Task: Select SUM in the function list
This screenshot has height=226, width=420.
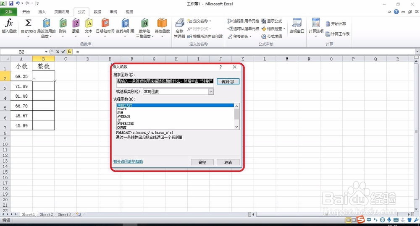Action: [x=175, y=113]
